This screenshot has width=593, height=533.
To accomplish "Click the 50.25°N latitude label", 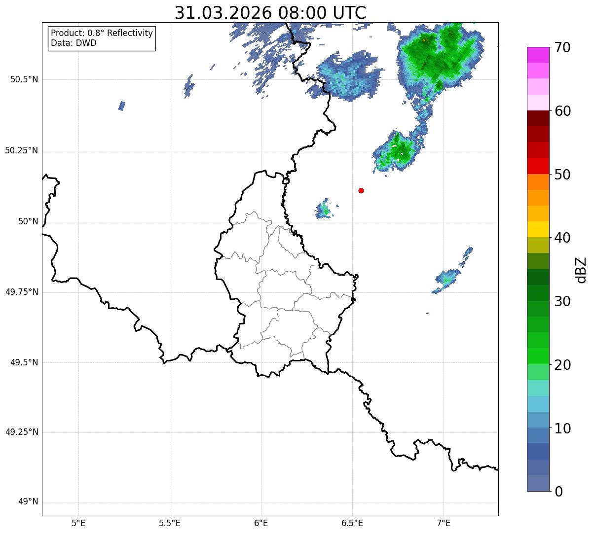I will point(21,150).
